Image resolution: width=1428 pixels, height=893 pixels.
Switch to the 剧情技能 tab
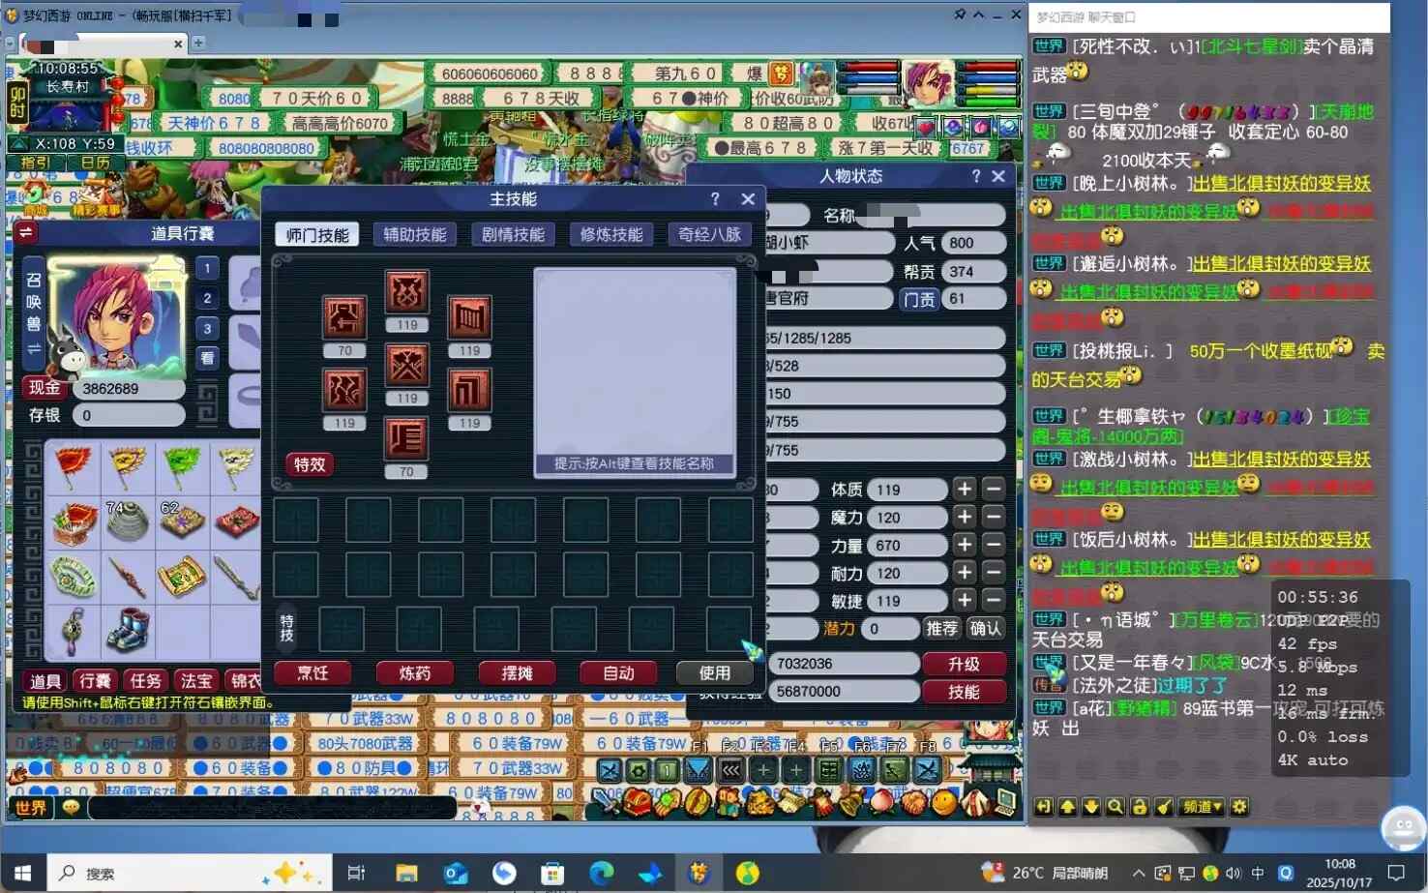[x=513, y=235]
